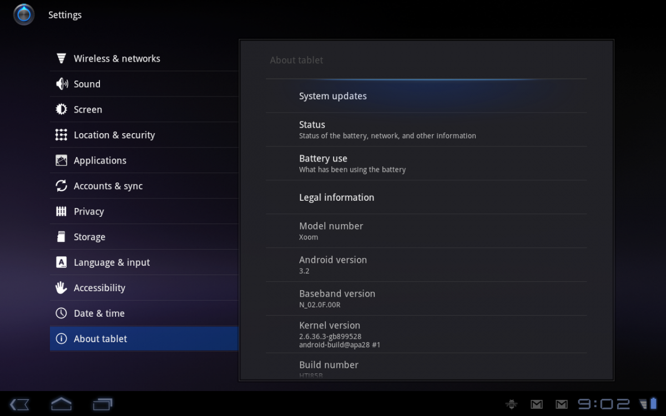Click the Sound speaker icon
This screenshot has height=416, width=666.
(x=62, y=84)
